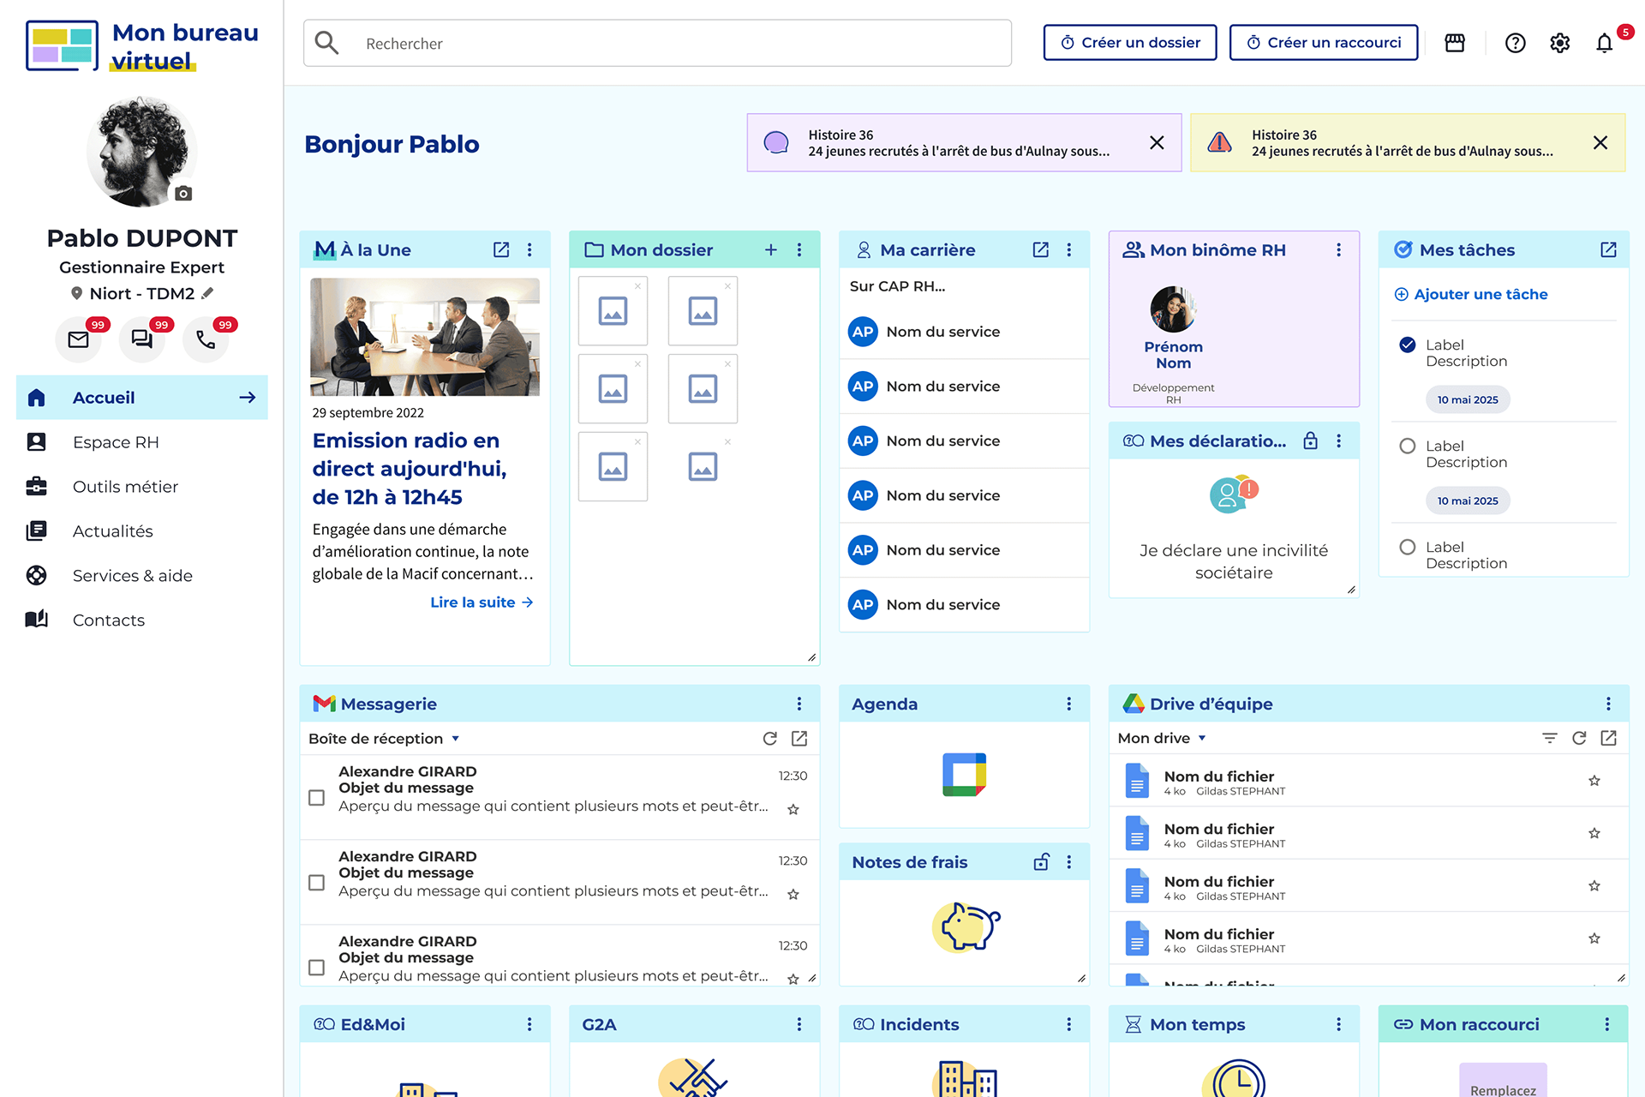The height and width of the screenshot is (1097, 1645).
Task: Mark the second Label task as done
Action: pos(1407,447)
